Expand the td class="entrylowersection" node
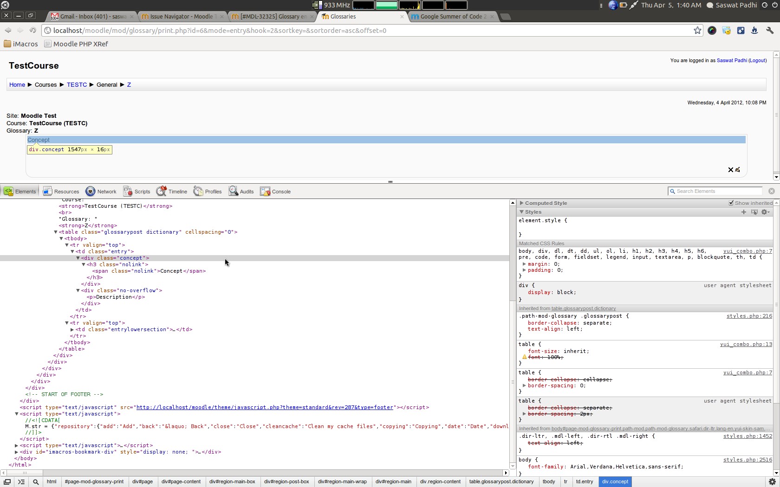 72,329
